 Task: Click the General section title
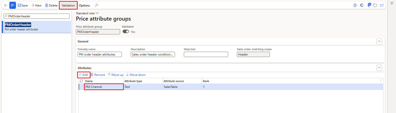tap(83, 41)
